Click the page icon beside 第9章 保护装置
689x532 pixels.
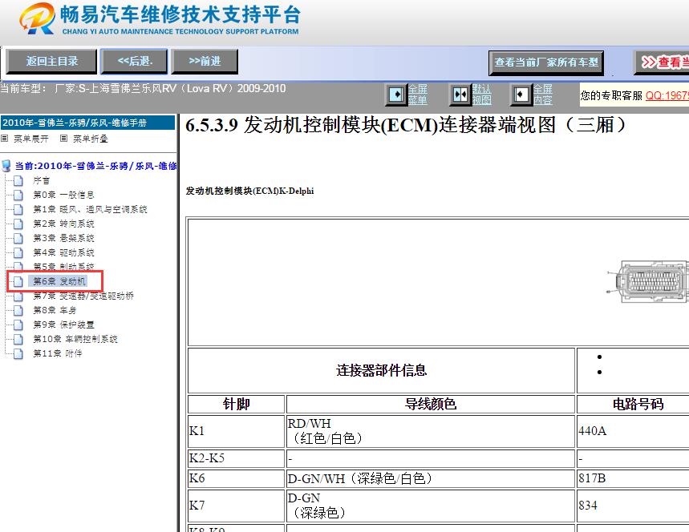coord(18,324)
